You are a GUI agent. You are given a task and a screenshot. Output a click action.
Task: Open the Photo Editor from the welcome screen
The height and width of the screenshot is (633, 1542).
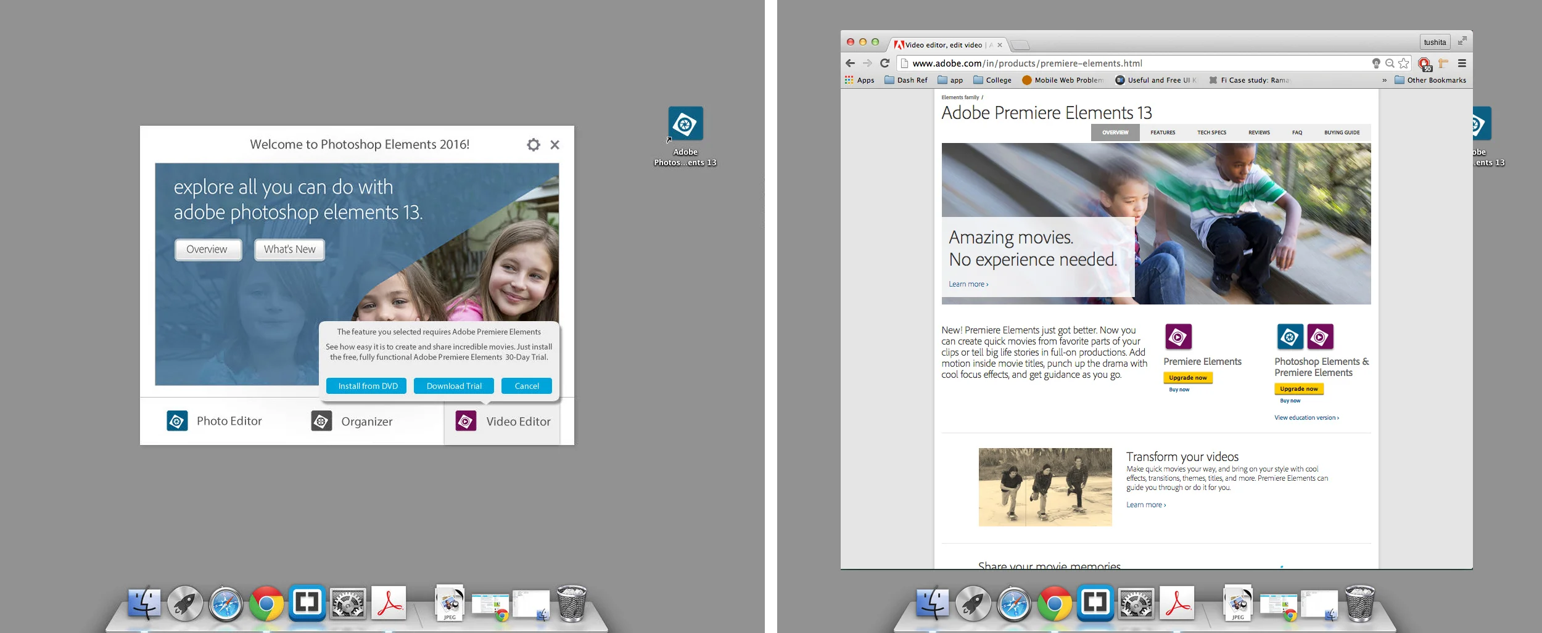pyautogui.click(x=229, y=421)
